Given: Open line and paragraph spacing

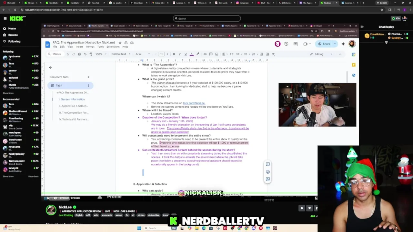Looking at the screenshot, I should 231,54.
